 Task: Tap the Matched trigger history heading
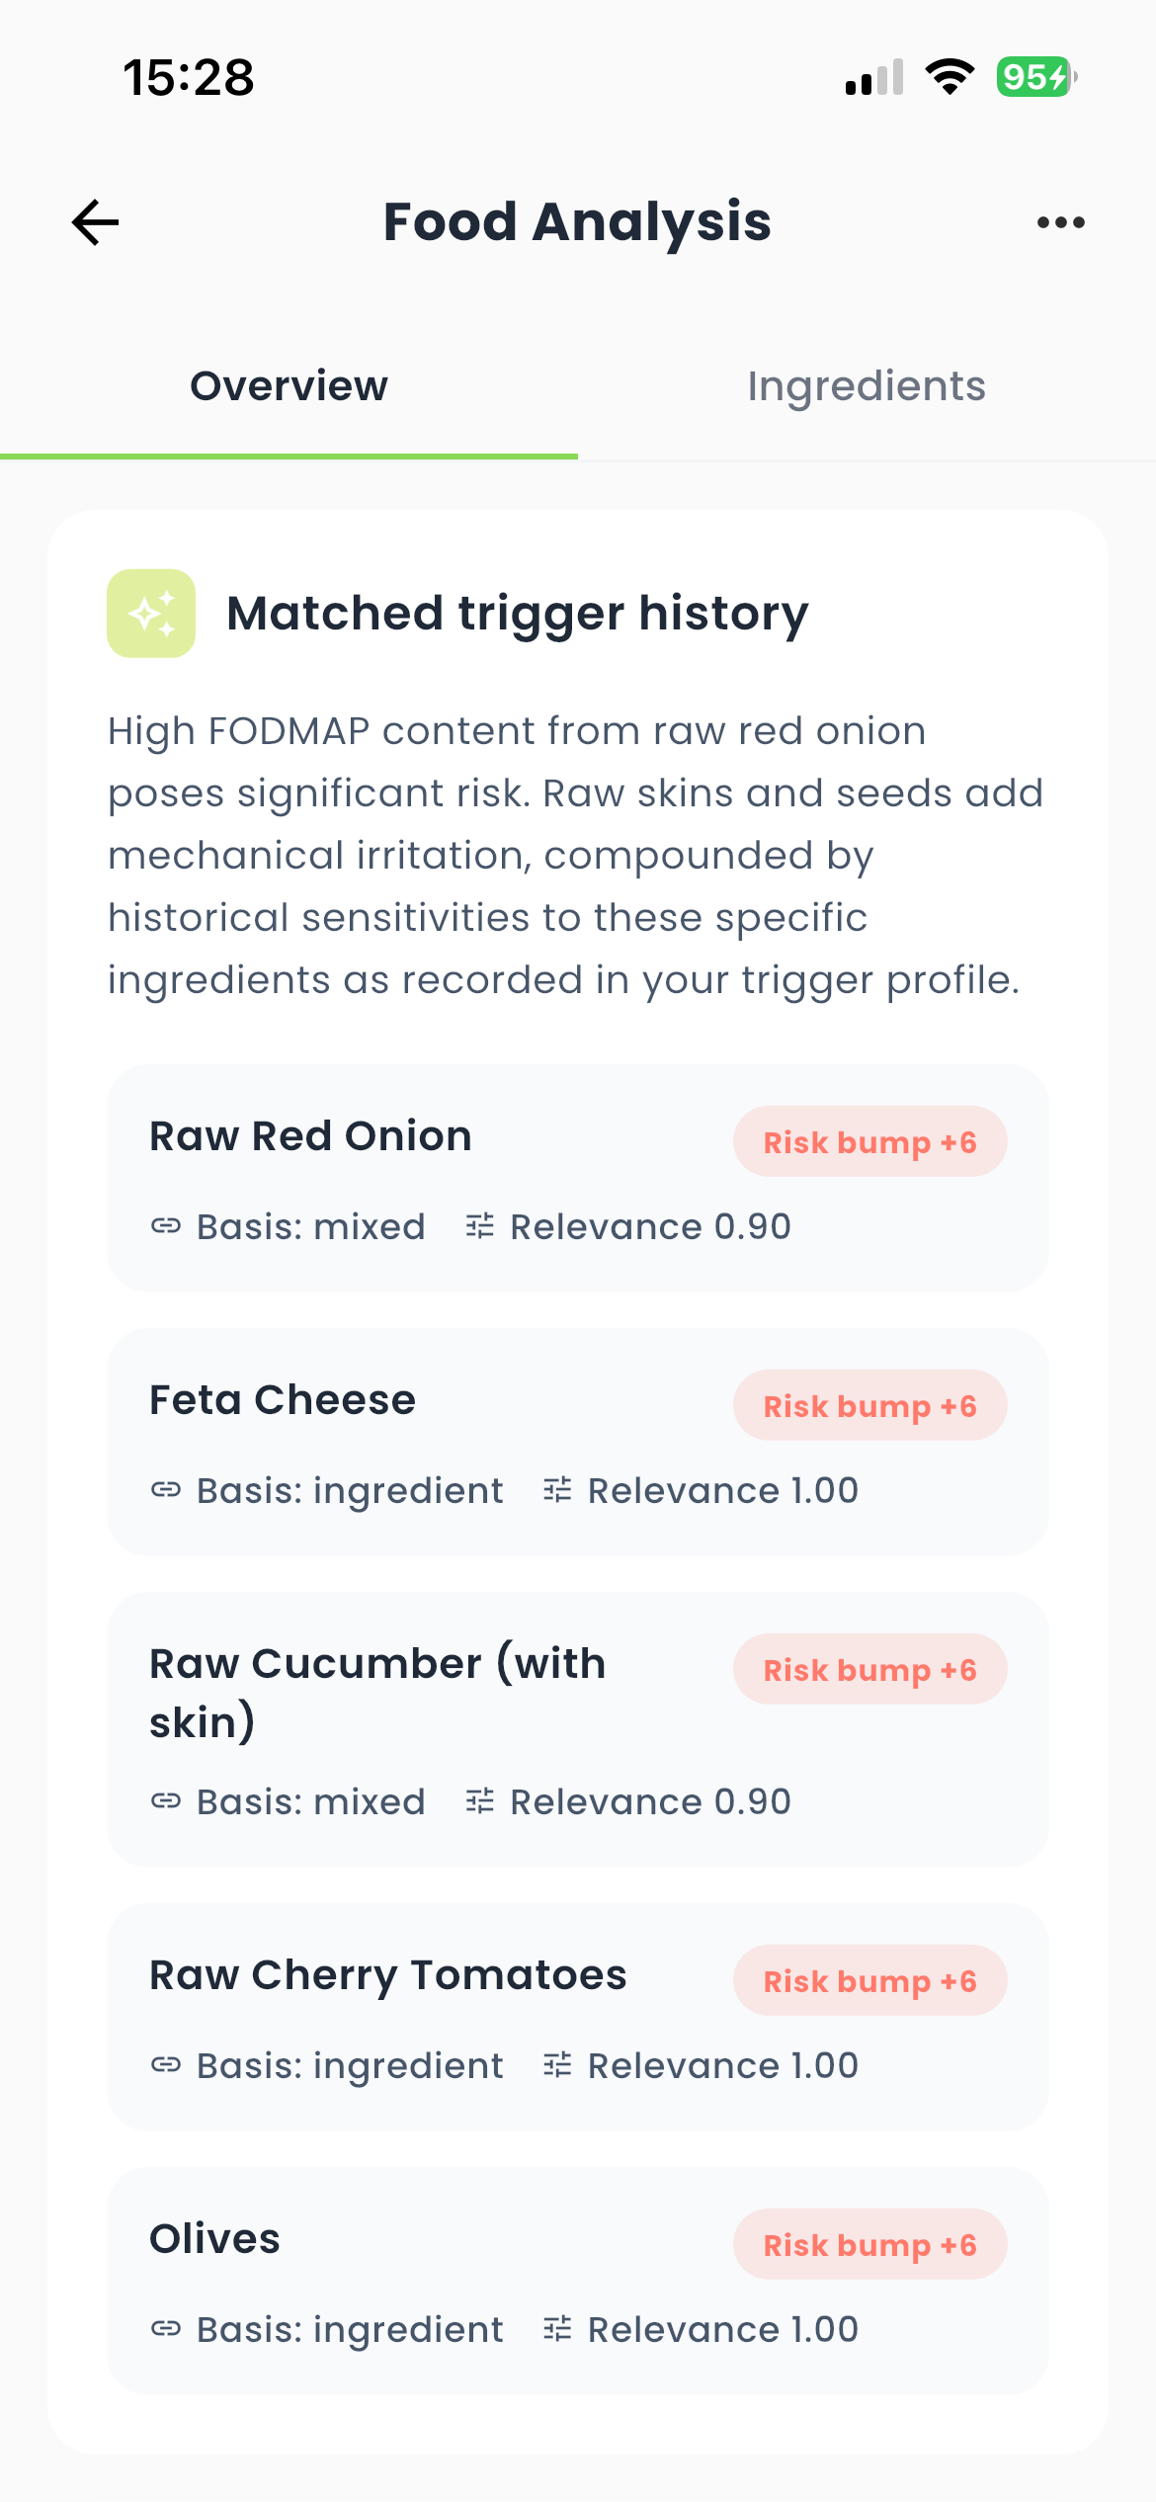click(x=518, y=614)
